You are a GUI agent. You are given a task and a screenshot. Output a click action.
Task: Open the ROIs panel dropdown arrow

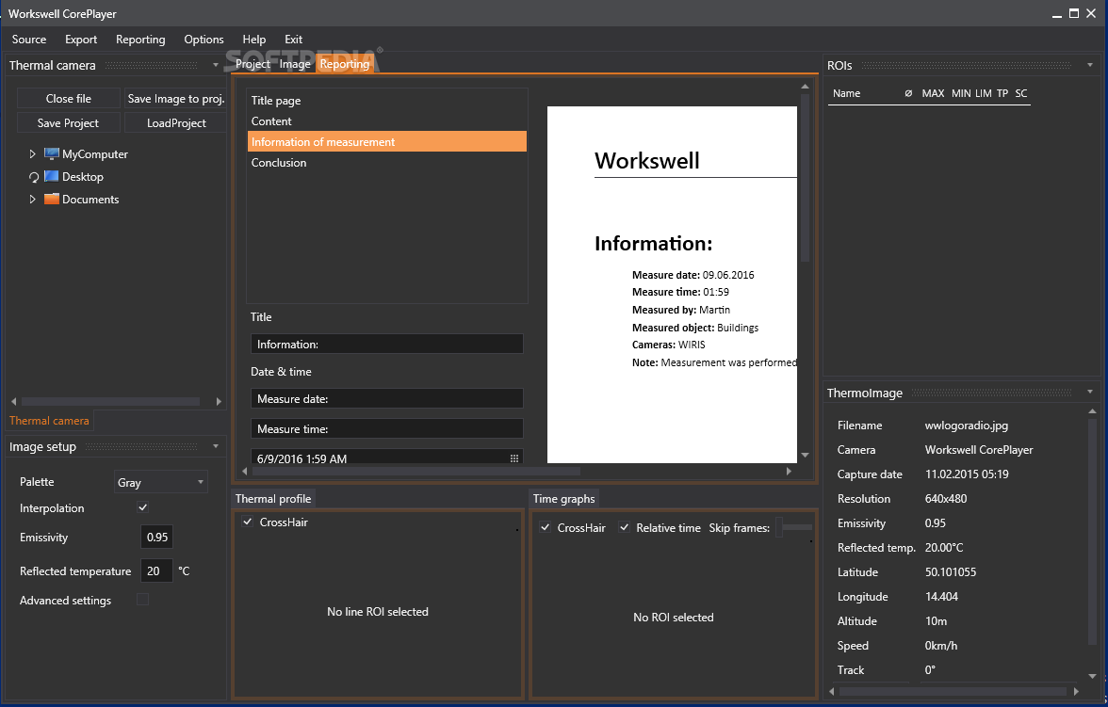[x=1089, y=65]
